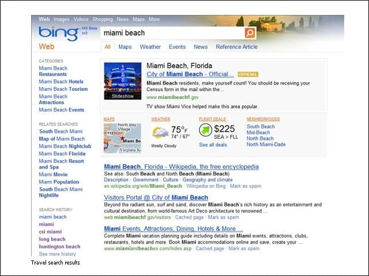Open the Government sublink
Screen dimensions: 369x276
click(145, 180)
